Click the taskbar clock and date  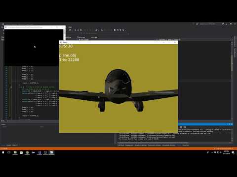click(227, 152)
